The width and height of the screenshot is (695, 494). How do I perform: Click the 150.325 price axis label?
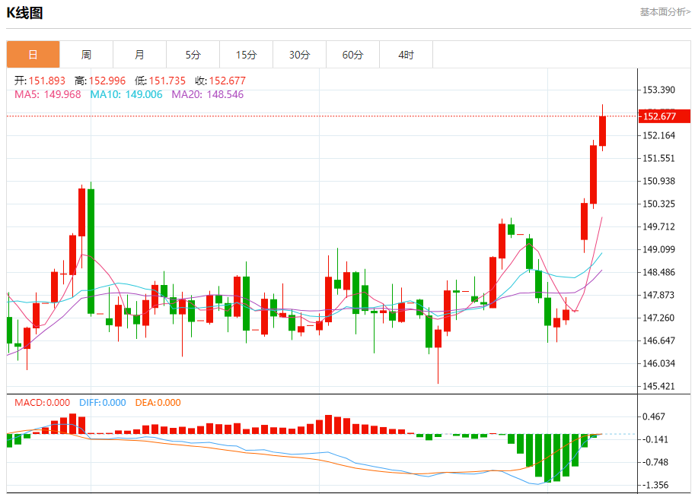coord(658,204)
